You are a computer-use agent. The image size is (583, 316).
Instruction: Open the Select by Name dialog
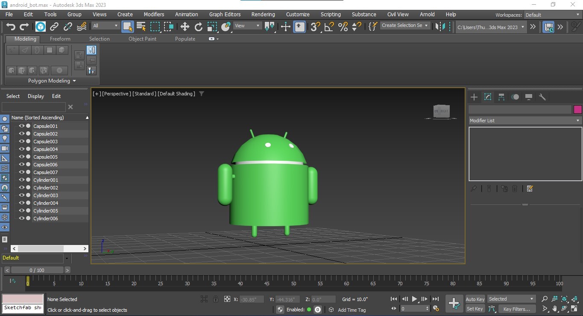point(141,27)
